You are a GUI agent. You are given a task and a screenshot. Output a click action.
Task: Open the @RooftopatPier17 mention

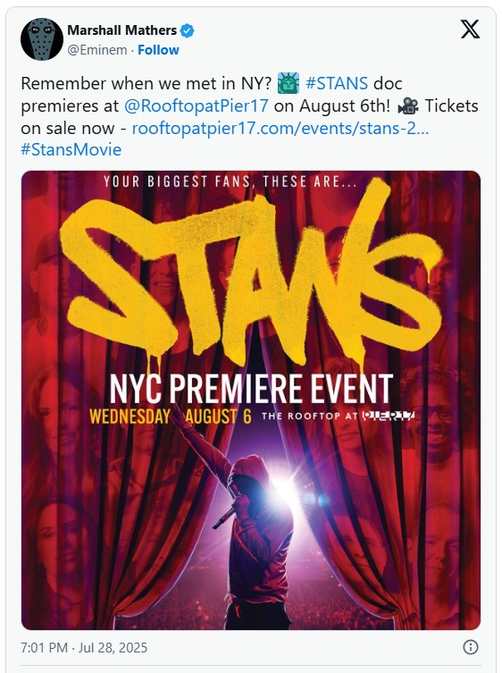pos(197,105)
